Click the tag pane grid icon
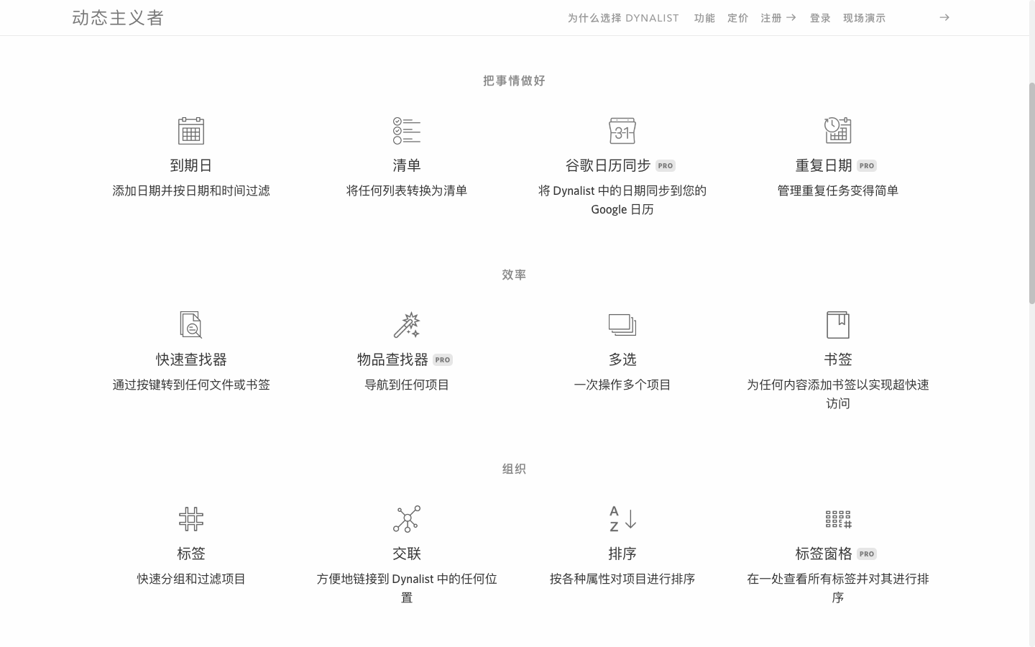The width and height of the screenshot is (1035, 647). (837, 519)
